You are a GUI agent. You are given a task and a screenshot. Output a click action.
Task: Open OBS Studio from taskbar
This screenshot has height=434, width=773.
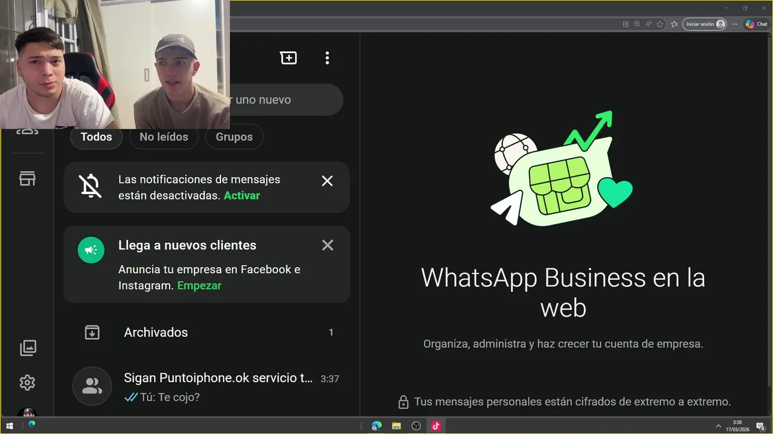416,426
